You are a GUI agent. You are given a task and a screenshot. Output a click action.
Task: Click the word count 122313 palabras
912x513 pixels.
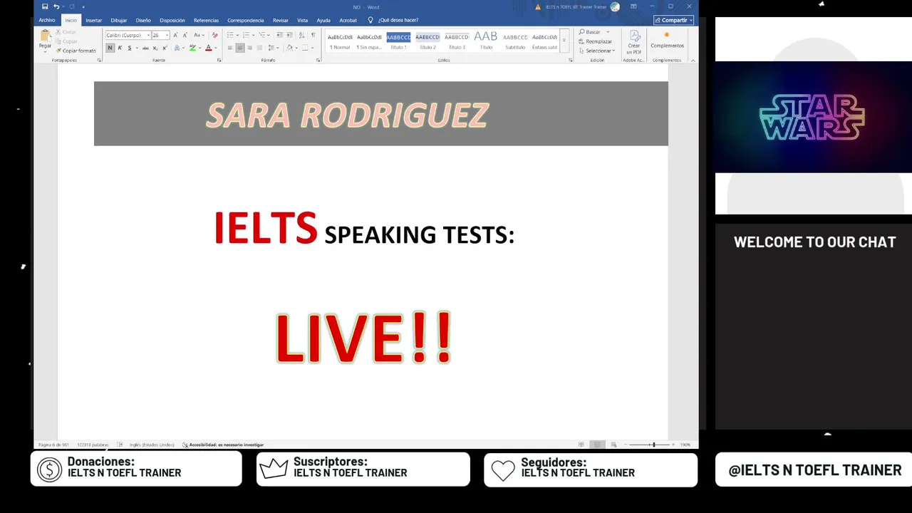93,445
